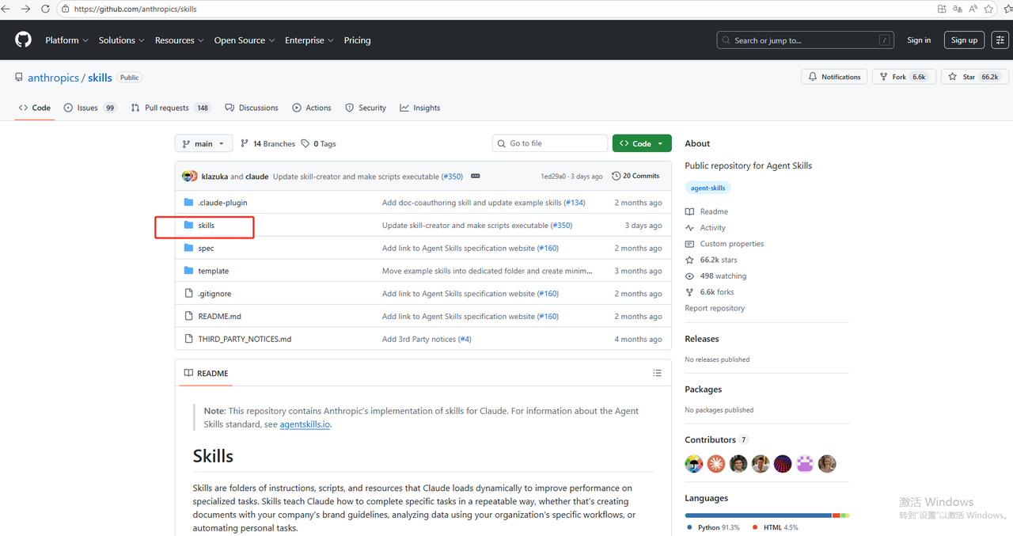Click the browser forward arrow

[x=25, y=9]
